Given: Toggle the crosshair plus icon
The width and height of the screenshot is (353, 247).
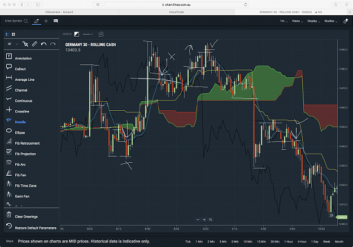Looking at the screenshot, I should coord(46,21).
